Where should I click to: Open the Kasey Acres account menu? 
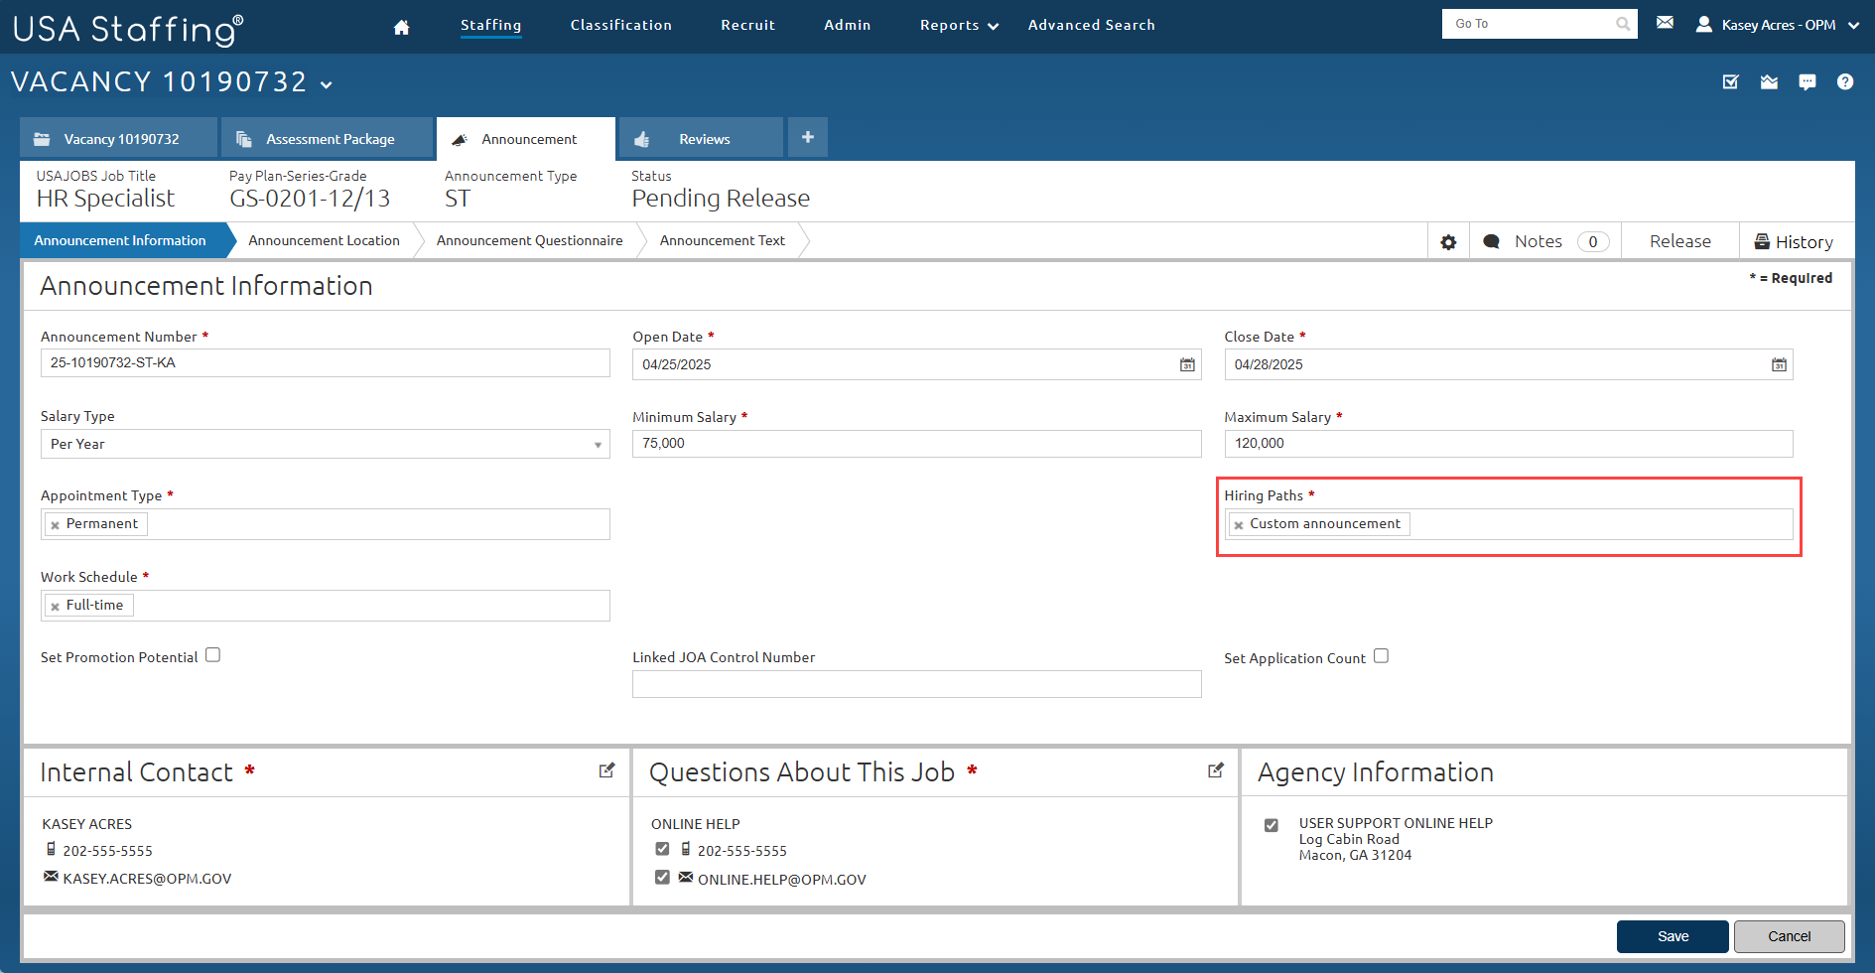pos(1777,24)
